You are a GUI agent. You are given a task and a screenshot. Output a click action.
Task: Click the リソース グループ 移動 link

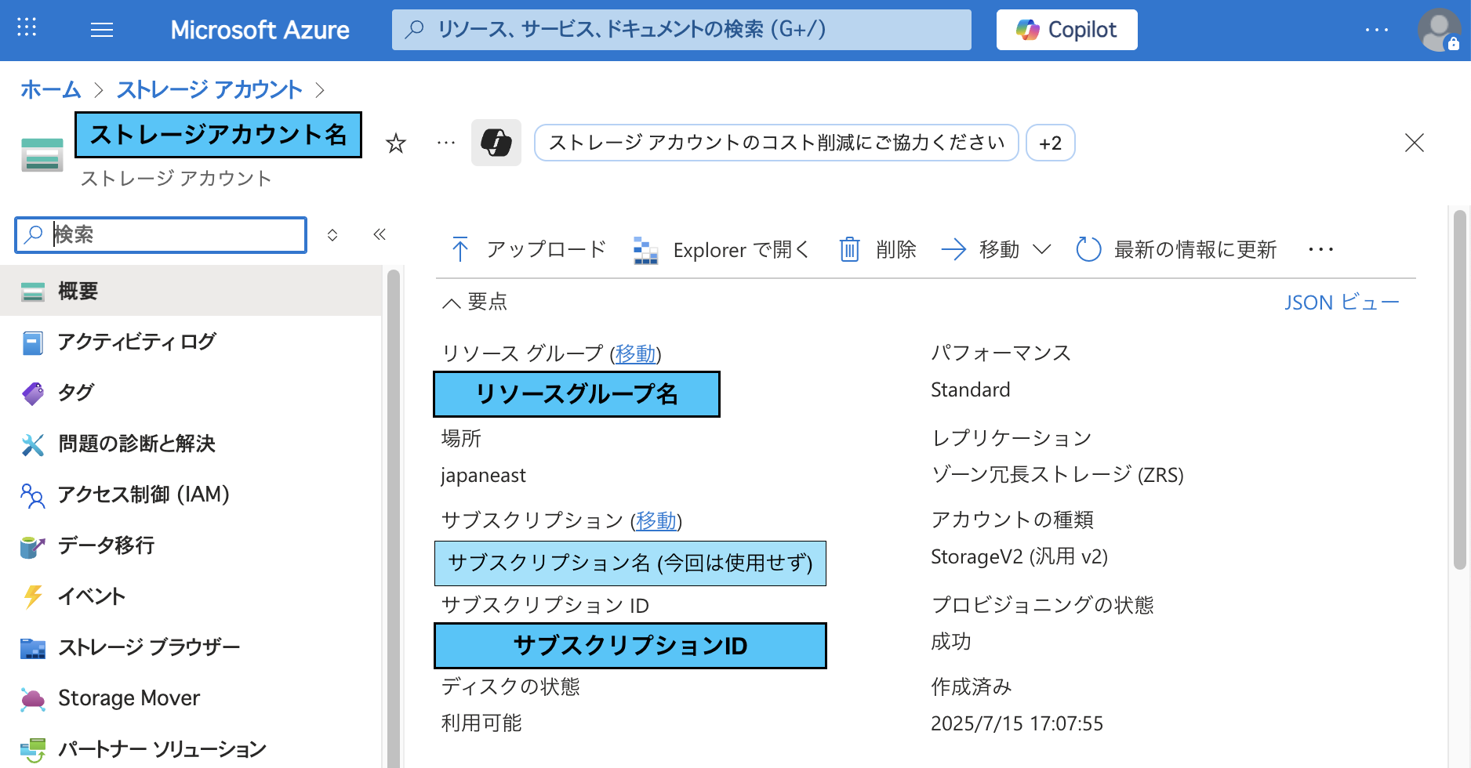point(636,353)
